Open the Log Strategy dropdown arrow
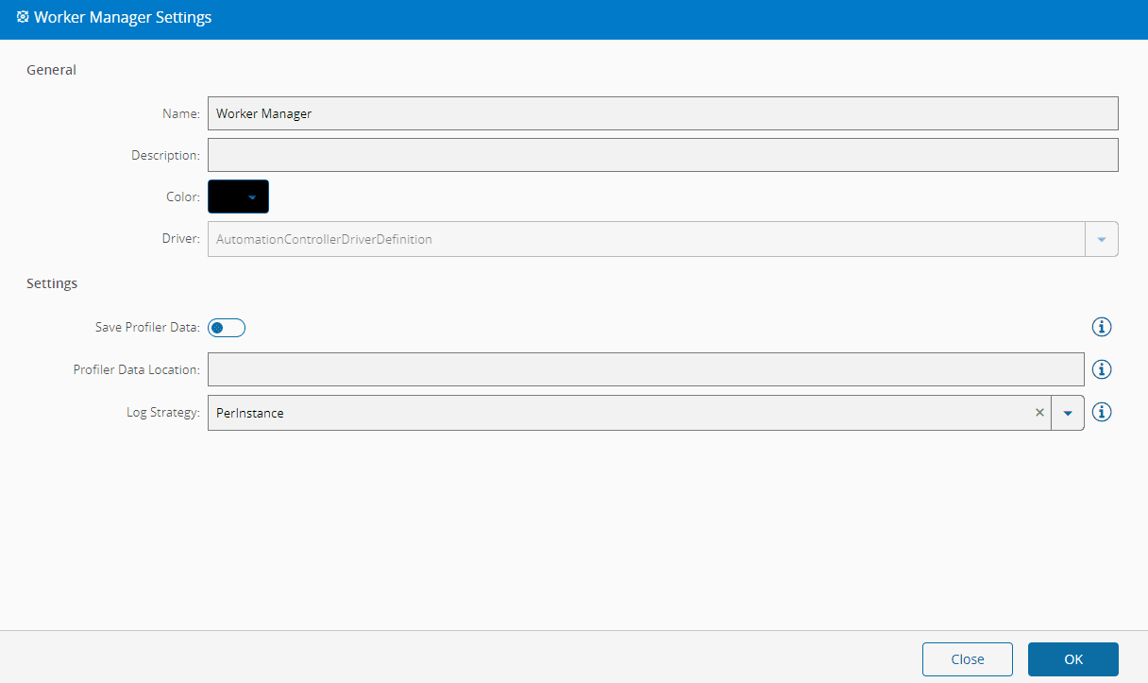1148x683 pixels. (x=1068, y=413)
